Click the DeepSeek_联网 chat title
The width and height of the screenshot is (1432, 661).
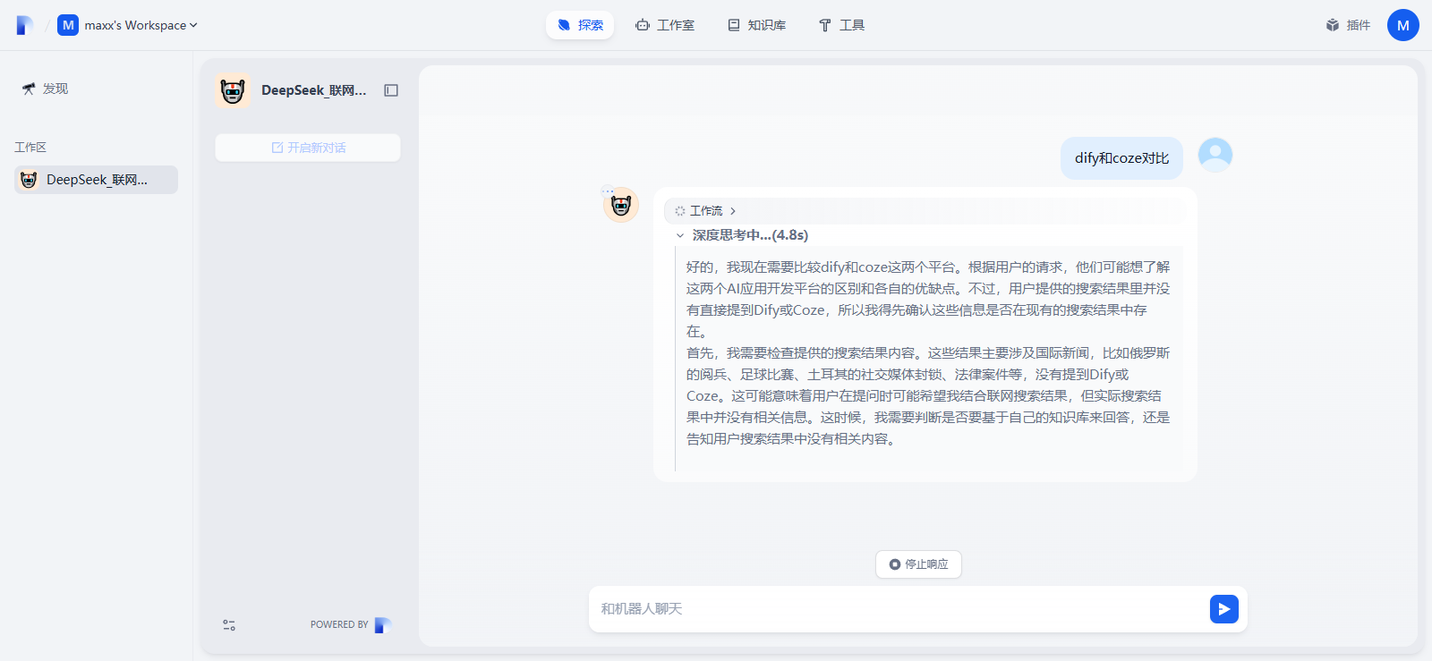314,90
